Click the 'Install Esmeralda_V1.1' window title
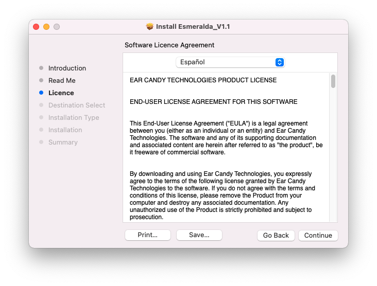 coord(193,26)
